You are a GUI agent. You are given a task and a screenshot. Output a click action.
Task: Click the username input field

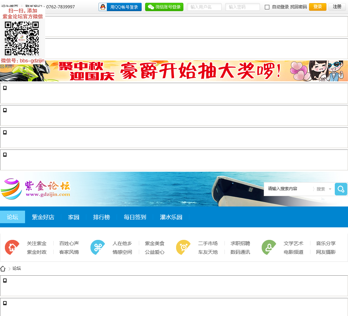204,7
